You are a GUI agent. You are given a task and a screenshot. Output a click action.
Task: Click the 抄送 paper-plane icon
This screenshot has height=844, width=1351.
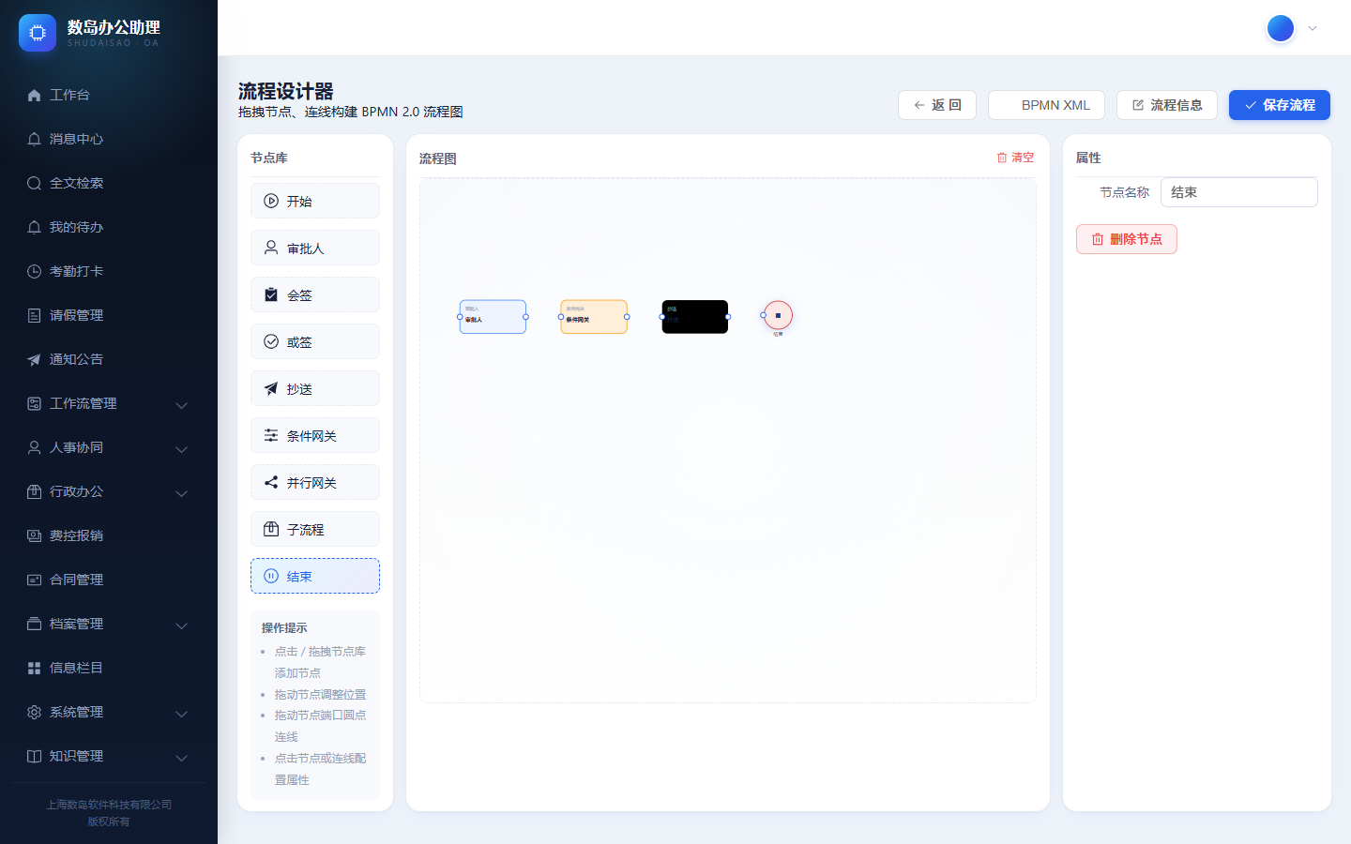[x=271, y=388]
